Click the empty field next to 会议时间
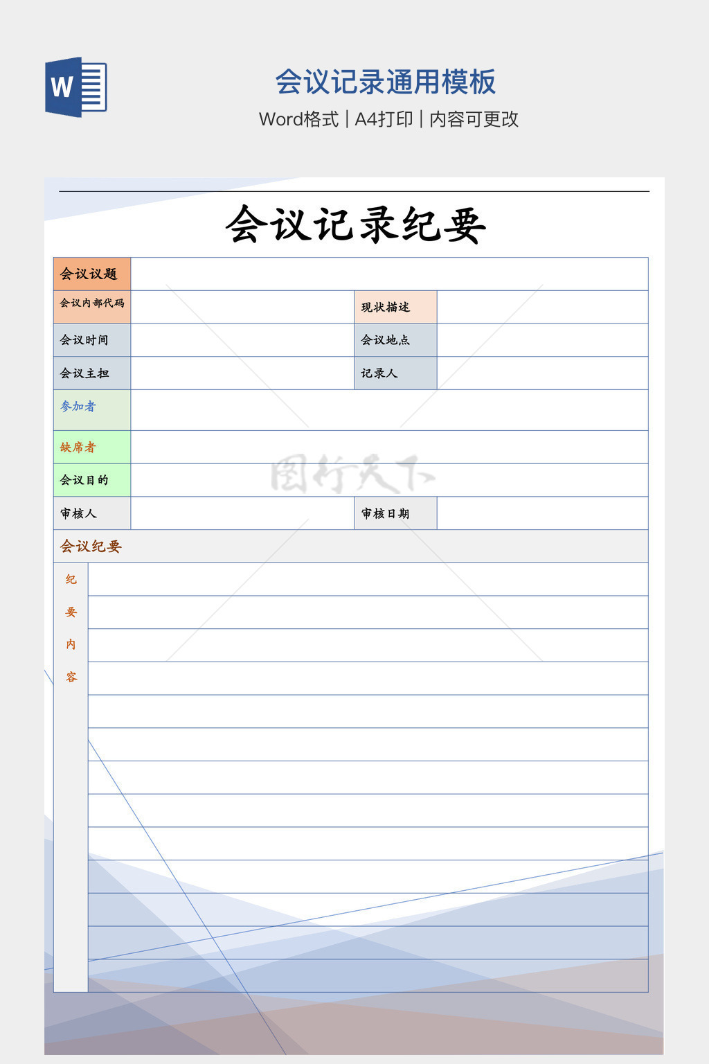The width and height of the screenshot is (709, 1064). coord(242,340)
